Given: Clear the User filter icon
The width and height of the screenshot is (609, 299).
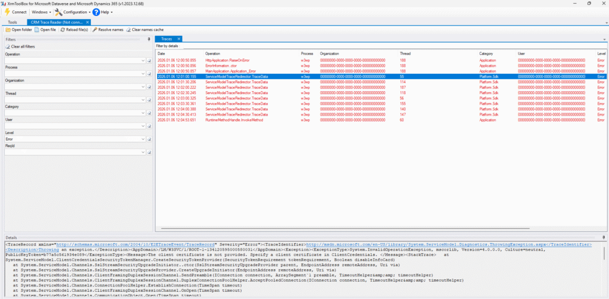Looking at the screenshot, I should coord(149,126).
